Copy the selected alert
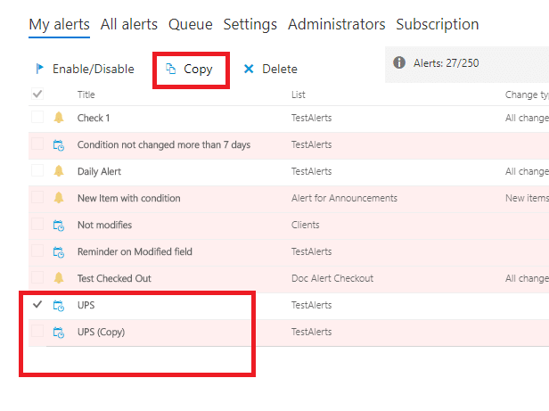Viewport: 549px width, 411px height. point(190,69)
